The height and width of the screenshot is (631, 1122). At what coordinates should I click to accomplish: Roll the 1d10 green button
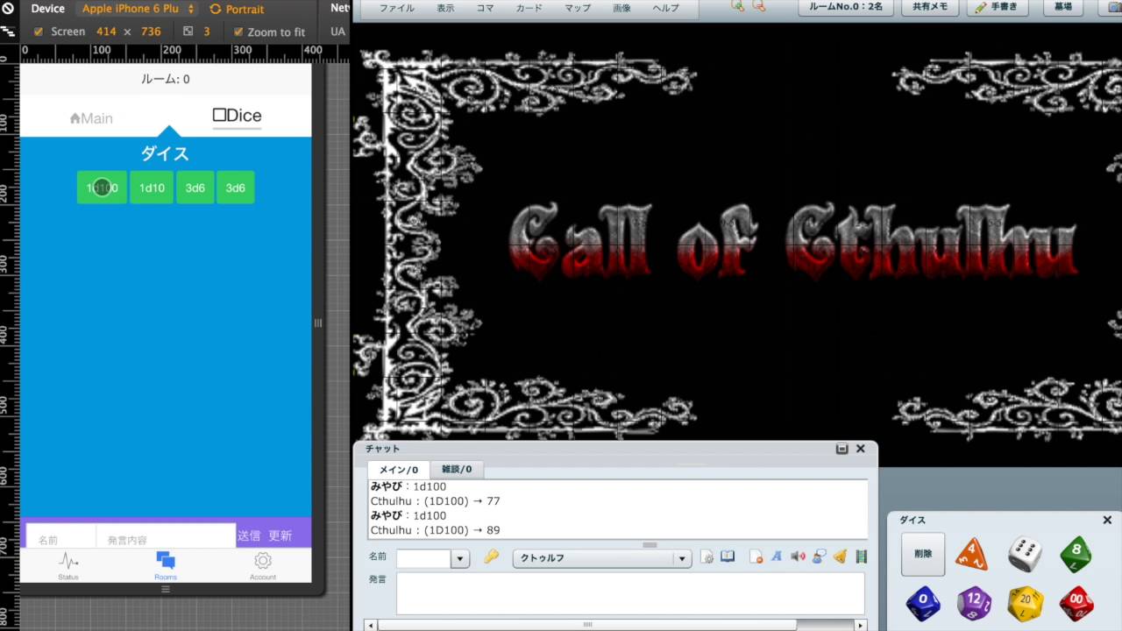pyautogui.click(x=152, y=188)
